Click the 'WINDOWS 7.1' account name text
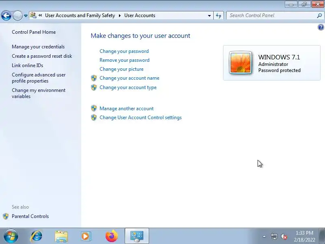325x244 pixels. click(x=279, y=57)
